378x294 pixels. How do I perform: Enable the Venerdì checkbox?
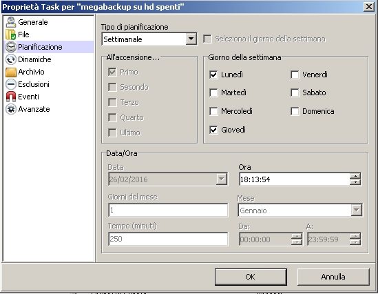coord(295,75)
